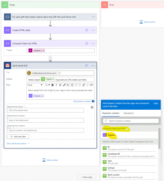Open the font color pen tool
The image size is (164, 181).
coord(64,85)
